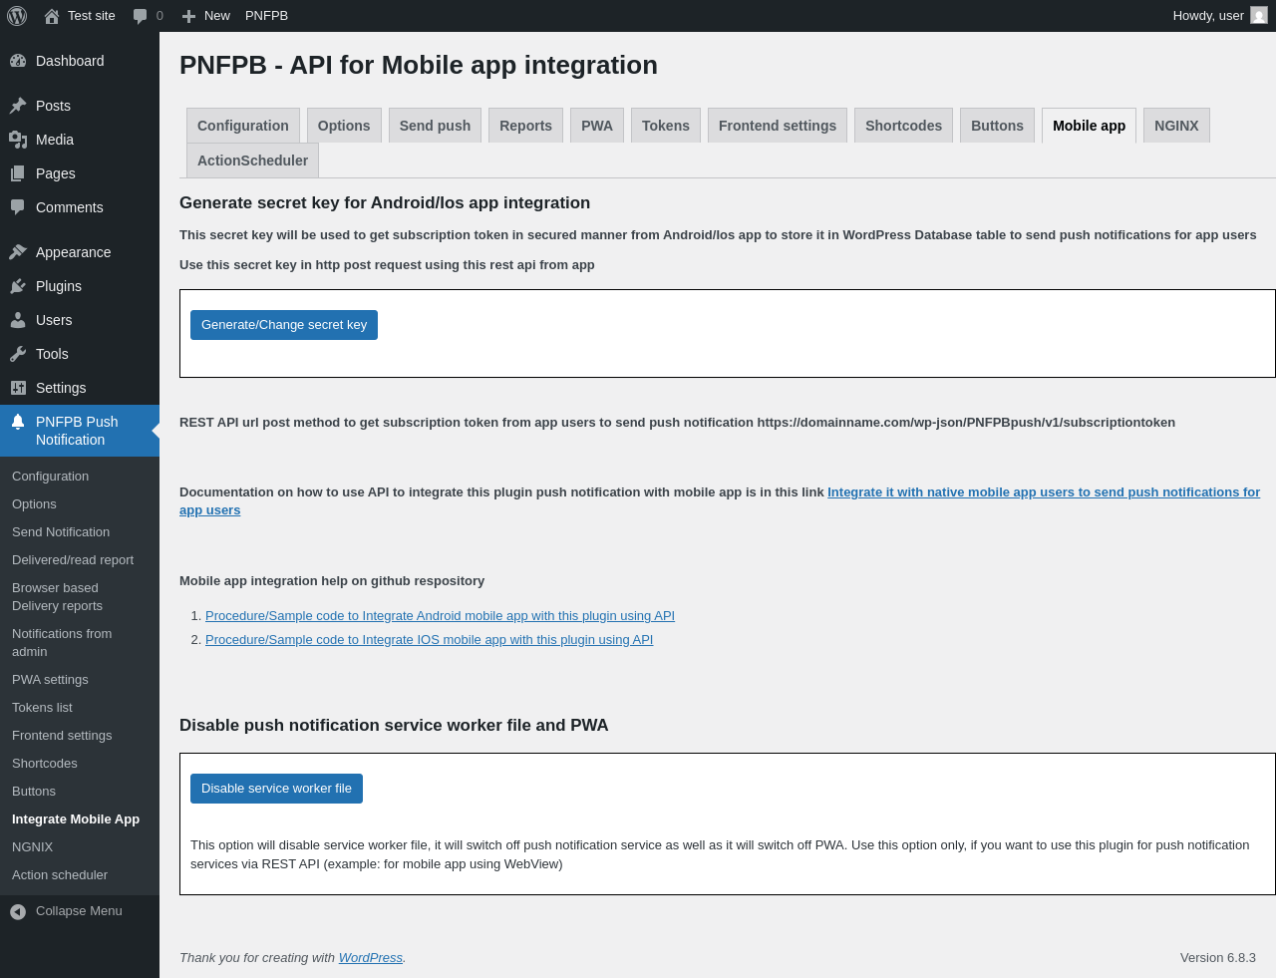The width and height of the screenshot is (1276, 978).
Task: Open Media via its sidebar icon
Action: [x=18, y=140]
